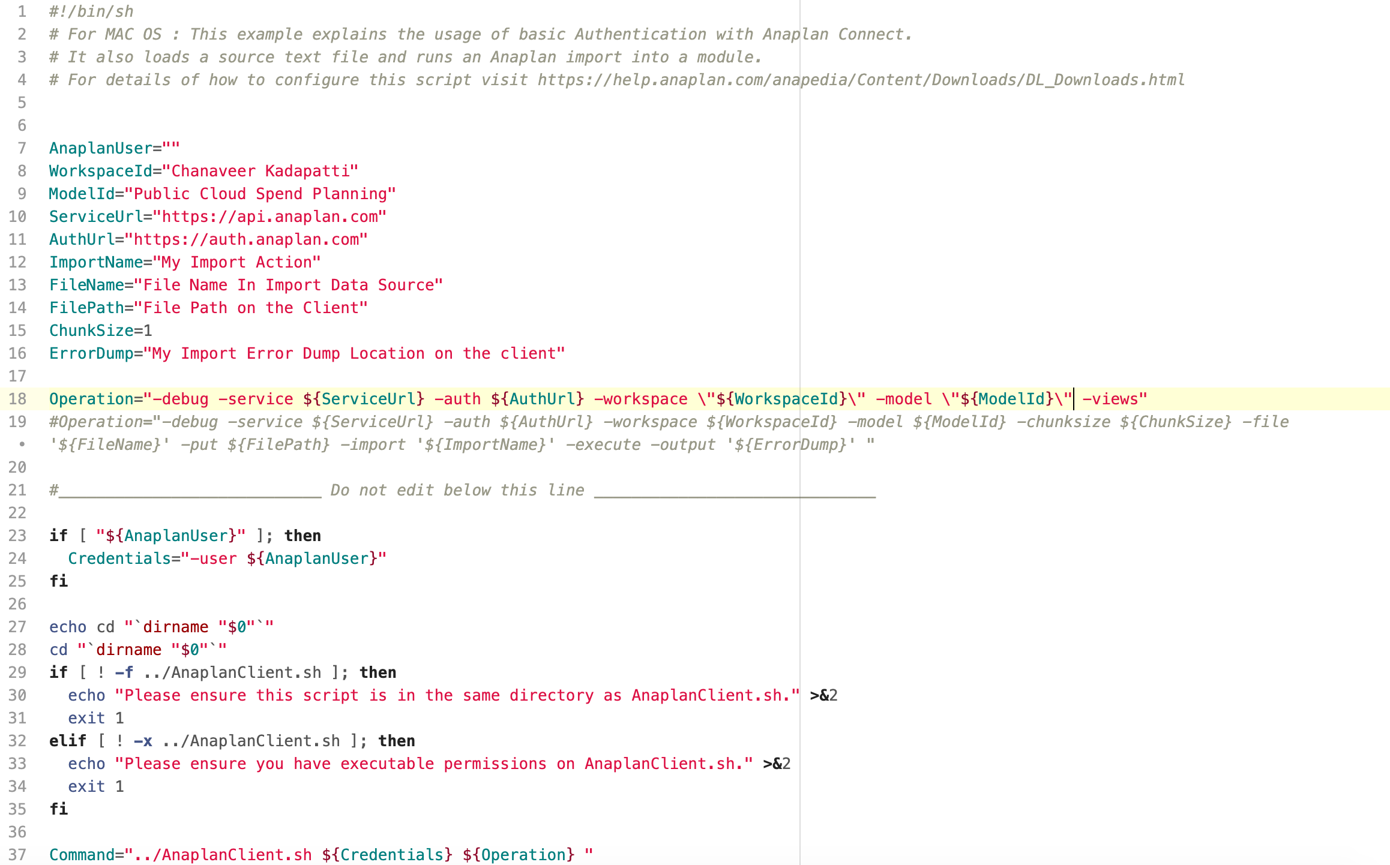Select the ErrorDump variable name
Screen dimensions: 1390x865
[x=93, y=353]
